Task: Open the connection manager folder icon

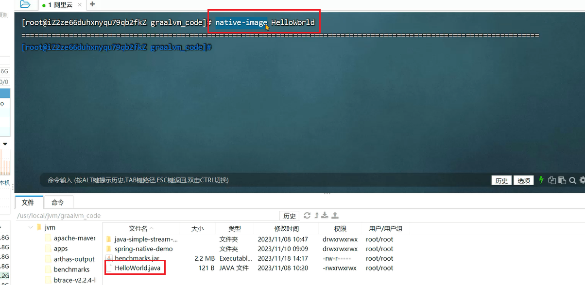Action: click(25, 4)
